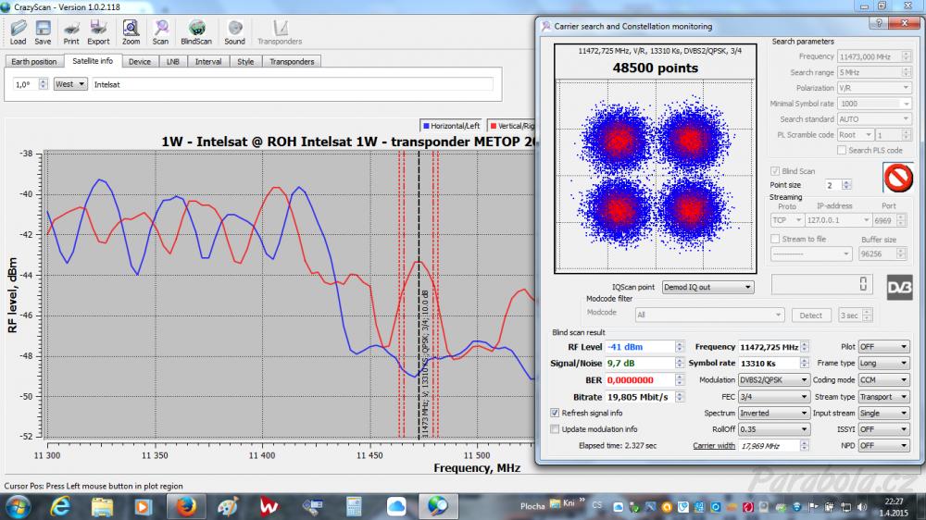
Task: Switch to the Earth position tab
Action: (33, 61)
